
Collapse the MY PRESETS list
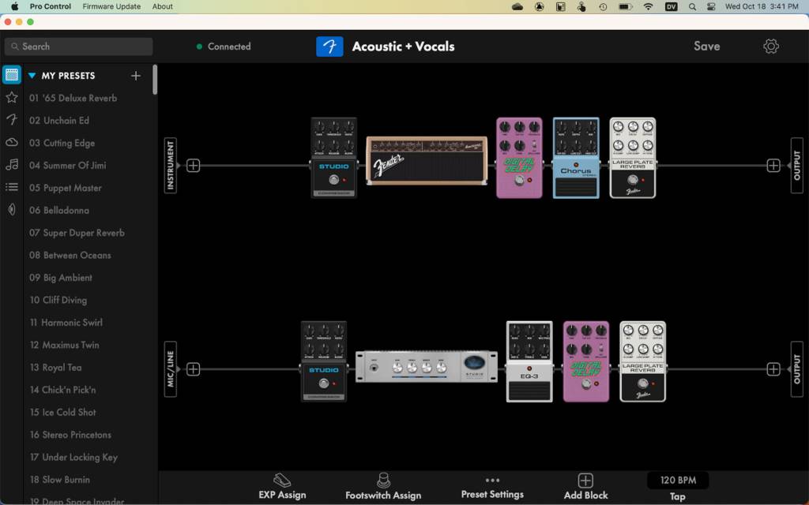pyautogui.click(x=32, y=76)
